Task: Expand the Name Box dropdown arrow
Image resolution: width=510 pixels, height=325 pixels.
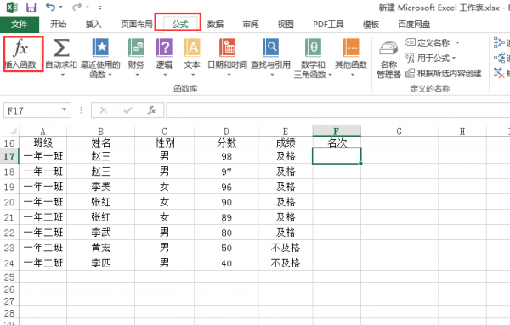Action: point(64,109)
